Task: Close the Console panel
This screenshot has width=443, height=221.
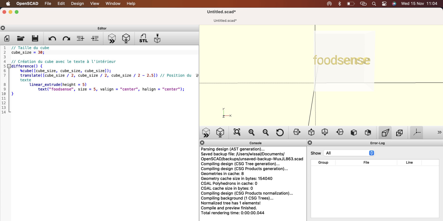Action: coord(202,143)
